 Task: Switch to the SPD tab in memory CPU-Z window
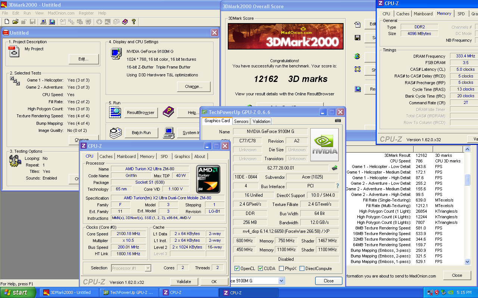tap(461, 14)
